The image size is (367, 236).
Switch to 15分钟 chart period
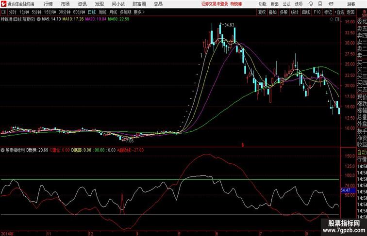[50, 12]
